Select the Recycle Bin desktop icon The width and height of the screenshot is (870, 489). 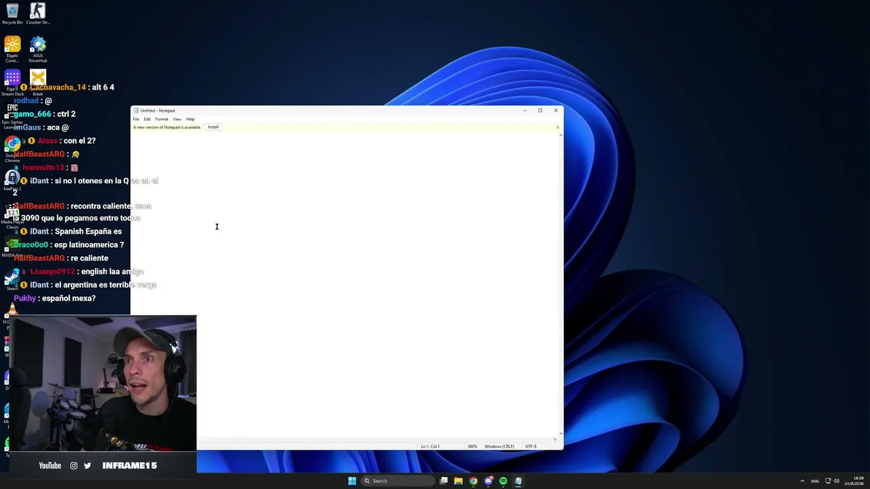click(12, 14)
